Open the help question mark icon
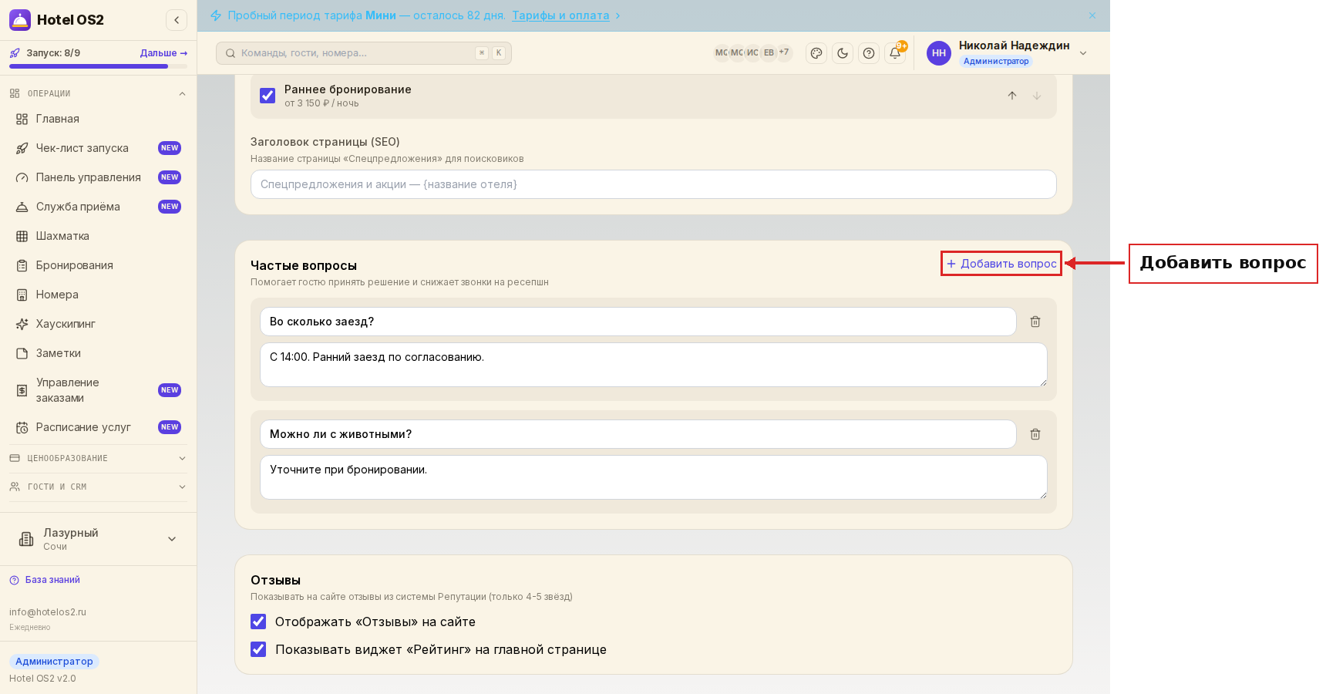The height and width of the screenshot is (694, 1336). pyautogui.click(x=869, y=53)
